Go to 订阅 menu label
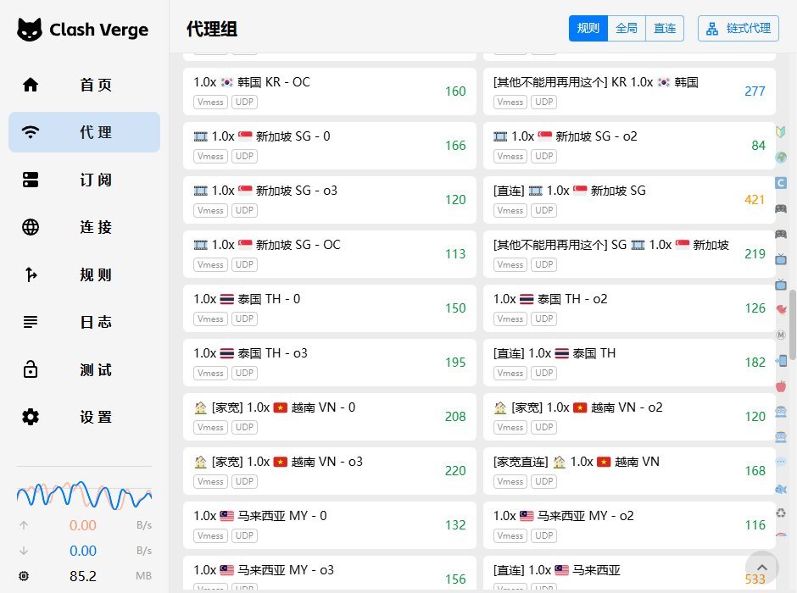797x593 pixels. tap(96, 180)
